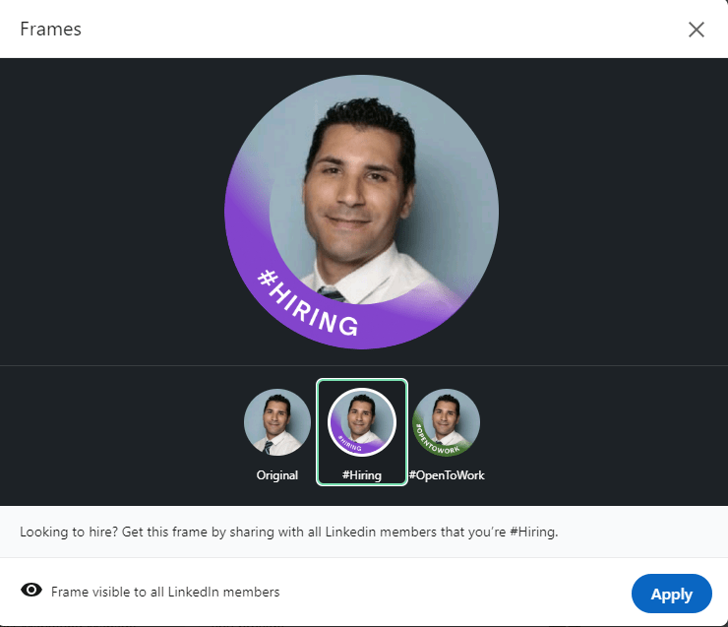Click "Frame visible to all LinkedIn members" text
Screen dimensions: 728x627
click(165, 592)
